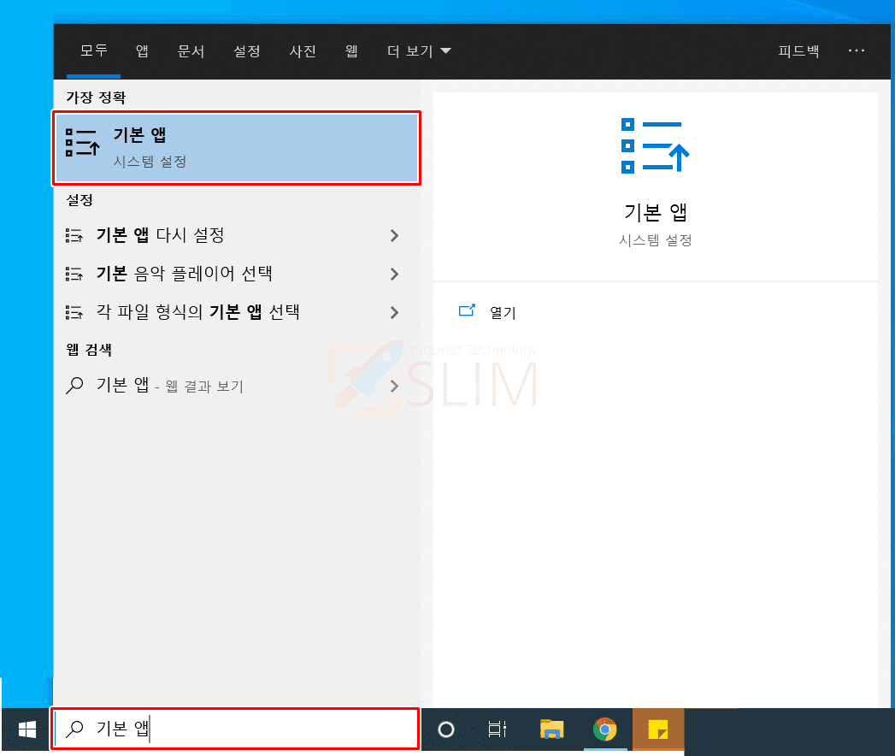Click the large 기본 앱 icon in preview pane
The width and height of the screenshot is (895, 756).
click(655, 145)
